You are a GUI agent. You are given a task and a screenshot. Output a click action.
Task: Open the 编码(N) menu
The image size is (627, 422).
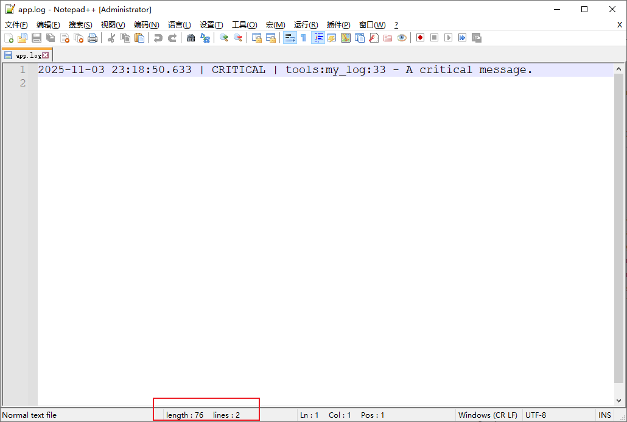pos(146,24)
